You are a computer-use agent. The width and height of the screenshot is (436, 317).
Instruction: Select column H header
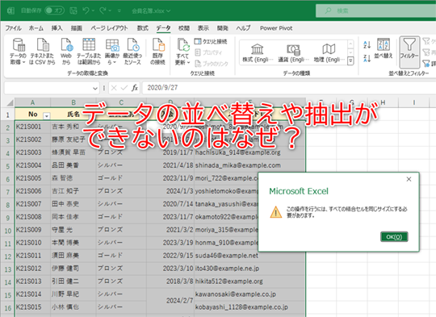(x=383, y=102)
